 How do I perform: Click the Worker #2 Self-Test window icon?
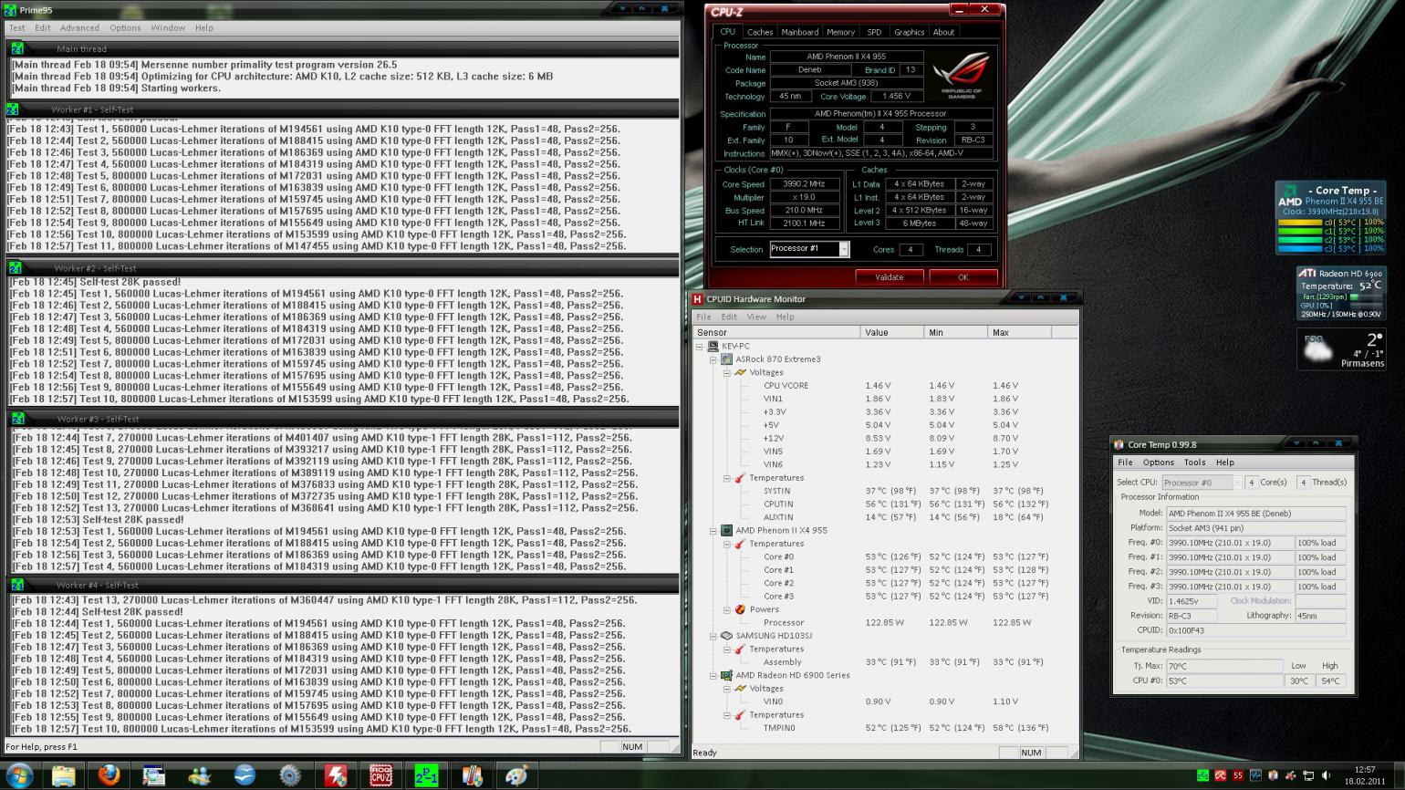point(15,268)
